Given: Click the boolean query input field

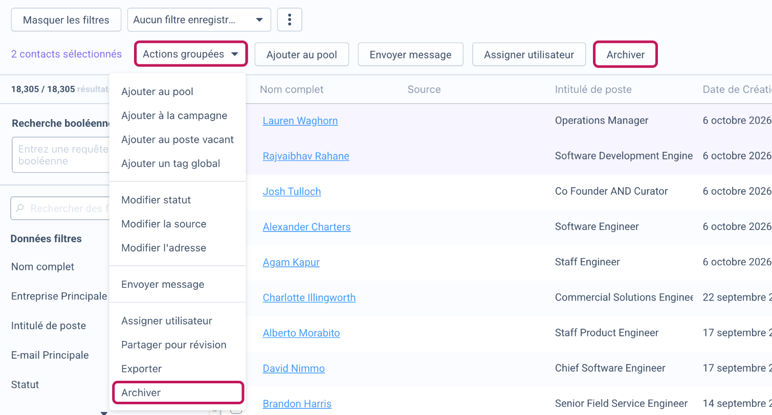Looking at the screenshot, I should tap(60, 155).
